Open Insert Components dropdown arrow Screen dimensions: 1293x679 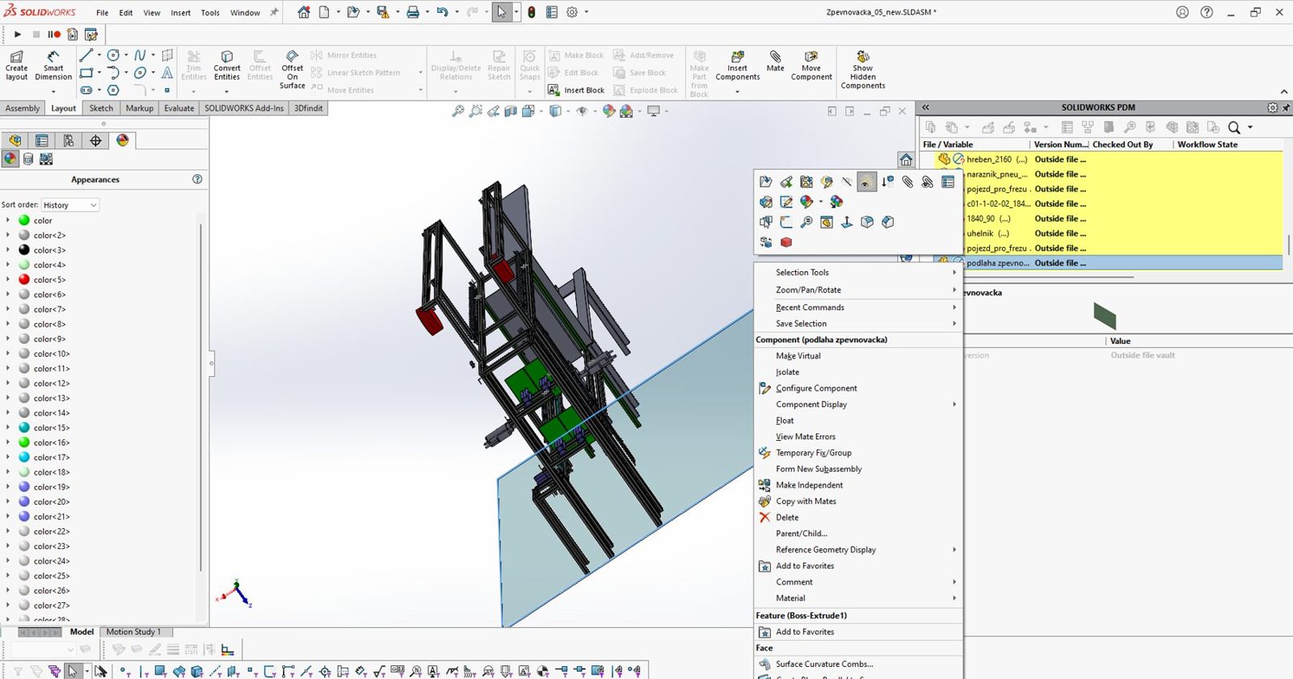click(737, 91)
